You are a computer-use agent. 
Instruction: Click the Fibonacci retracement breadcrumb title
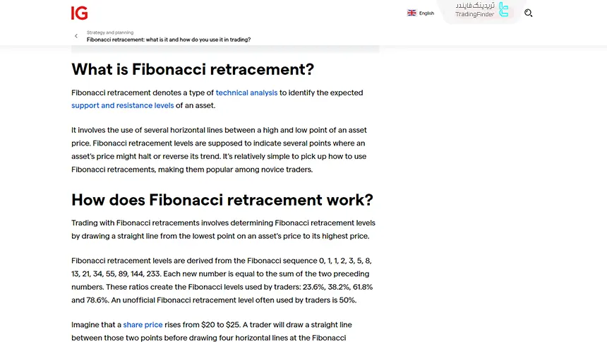(x=168, y=40)
